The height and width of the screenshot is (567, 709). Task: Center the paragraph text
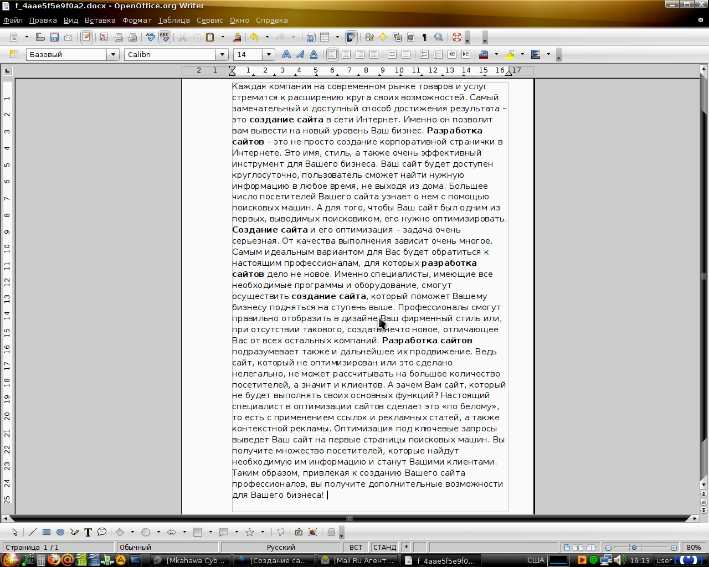[346, 54]
